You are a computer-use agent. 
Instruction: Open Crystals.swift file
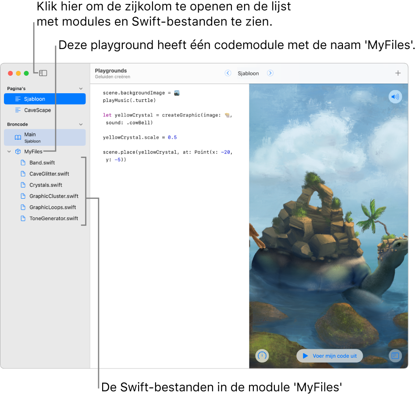[46, 185]
